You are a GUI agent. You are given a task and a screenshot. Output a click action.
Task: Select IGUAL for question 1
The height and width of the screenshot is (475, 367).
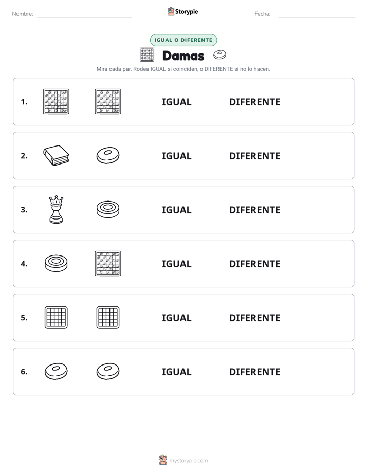(x=176, y=102)
